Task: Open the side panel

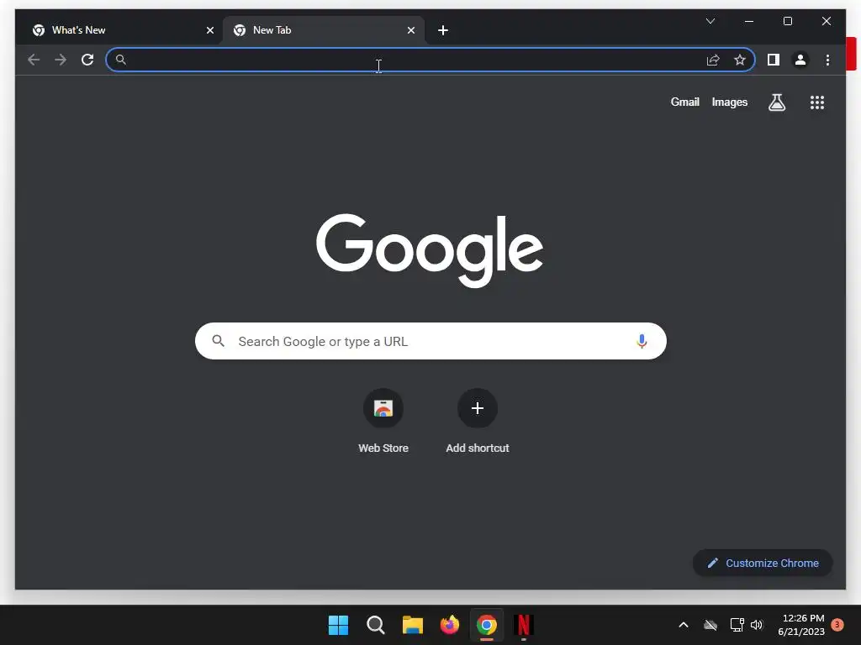Action: tap(774, 60)
